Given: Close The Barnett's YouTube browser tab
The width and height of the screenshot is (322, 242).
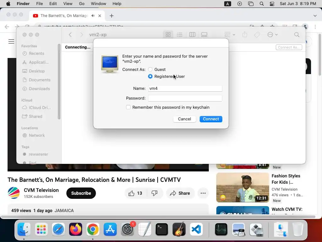Looking at the screenshot, I should pos(100,16).
